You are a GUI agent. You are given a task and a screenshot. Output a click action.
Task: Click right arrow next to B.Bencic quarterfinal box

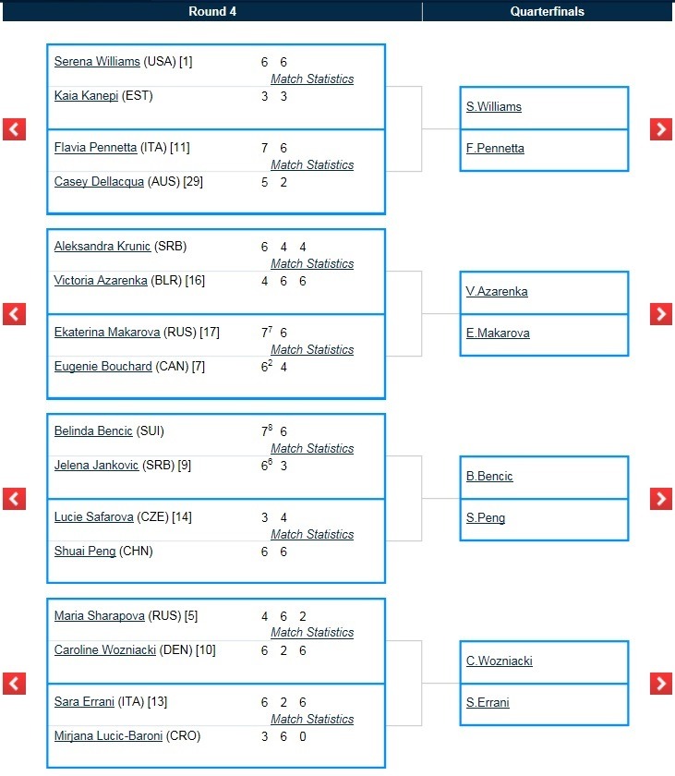click(x=660, y=498)
